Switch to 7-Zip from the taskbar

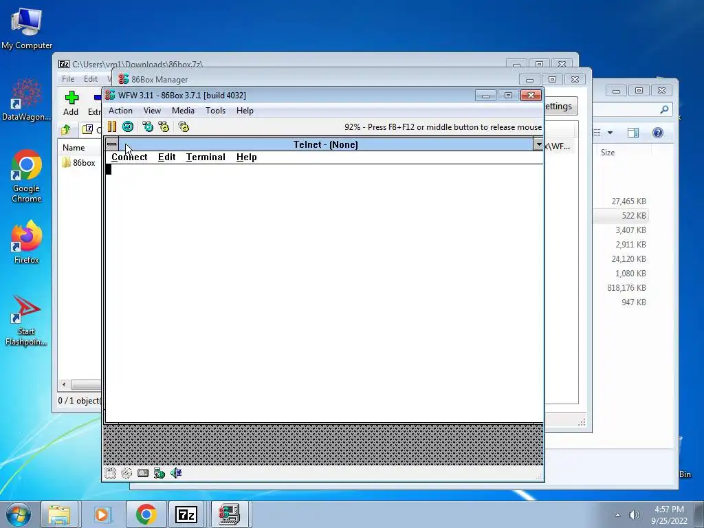point(186,514)
